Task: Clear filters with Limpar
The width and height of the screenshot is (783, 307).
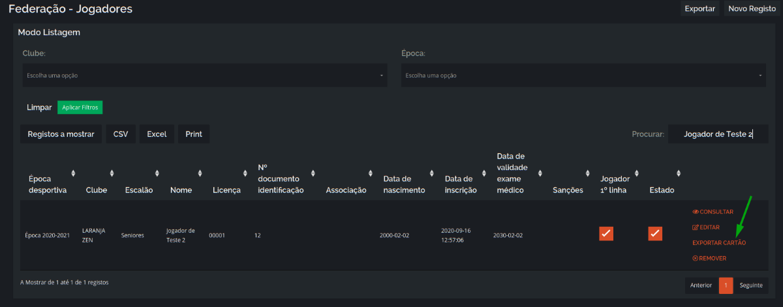Action: pos(39,108)
